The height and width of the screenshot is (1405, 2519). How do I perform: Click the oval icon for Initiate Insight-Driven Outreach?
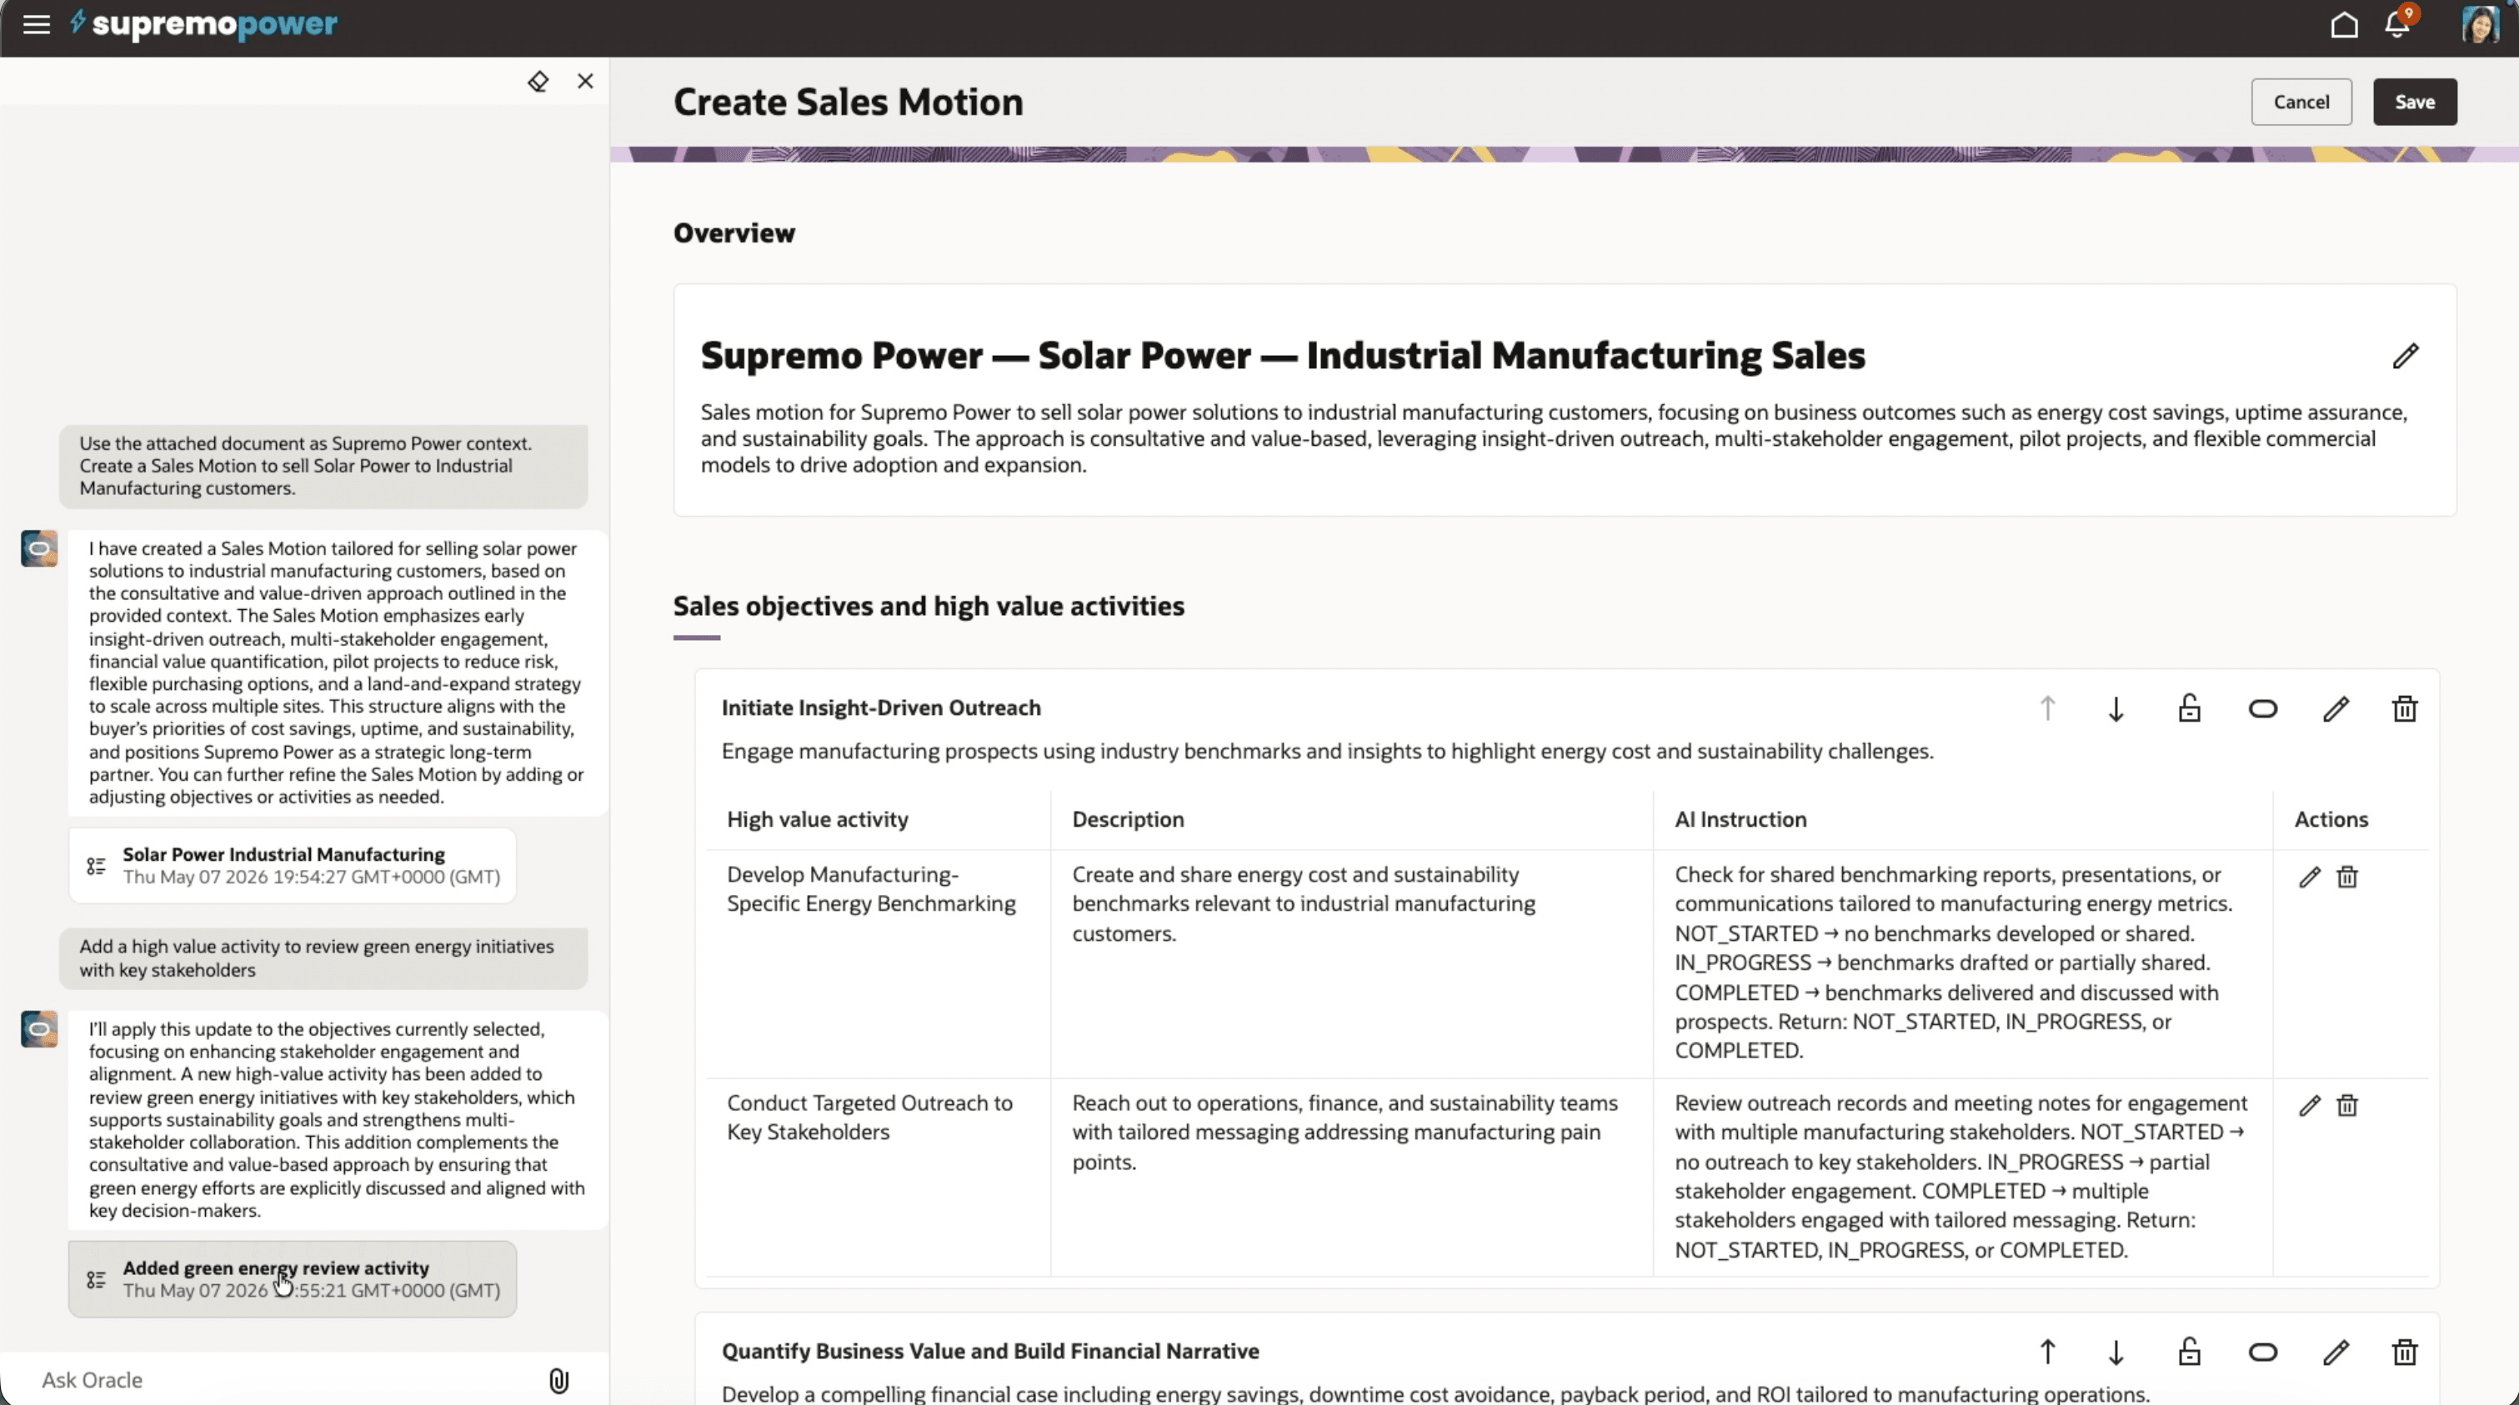pos(2263,709)
